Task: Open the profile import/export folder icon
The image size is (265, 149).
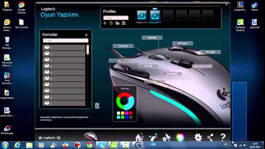Action: coord(117,23)
